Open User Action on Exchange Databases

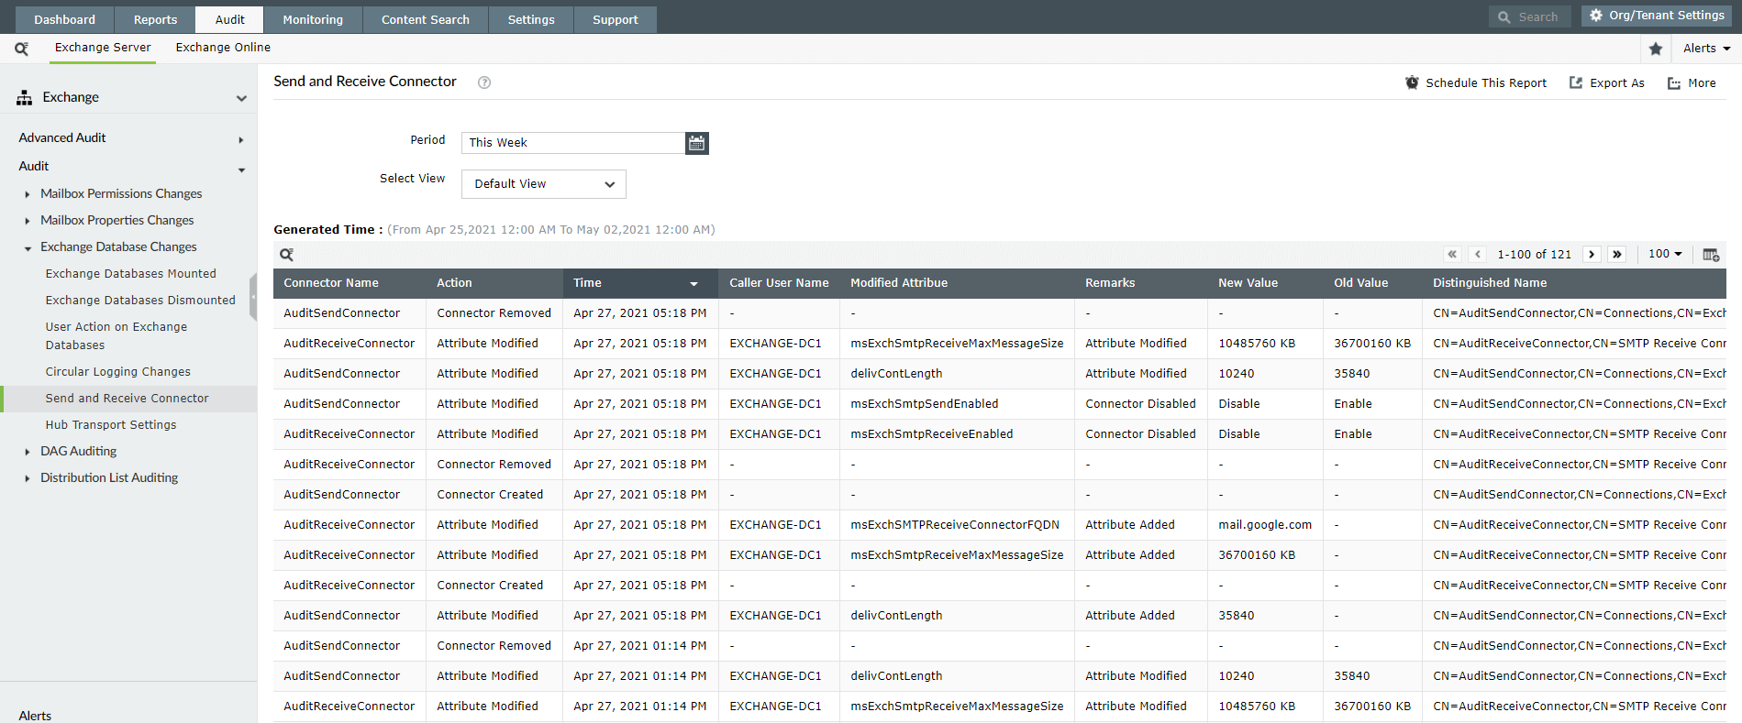coord(117,335)
